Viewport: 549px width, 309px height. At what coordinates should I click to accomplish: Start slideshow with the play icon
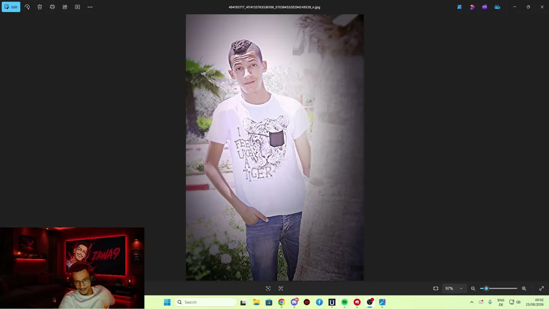click(x=77, y=7)
